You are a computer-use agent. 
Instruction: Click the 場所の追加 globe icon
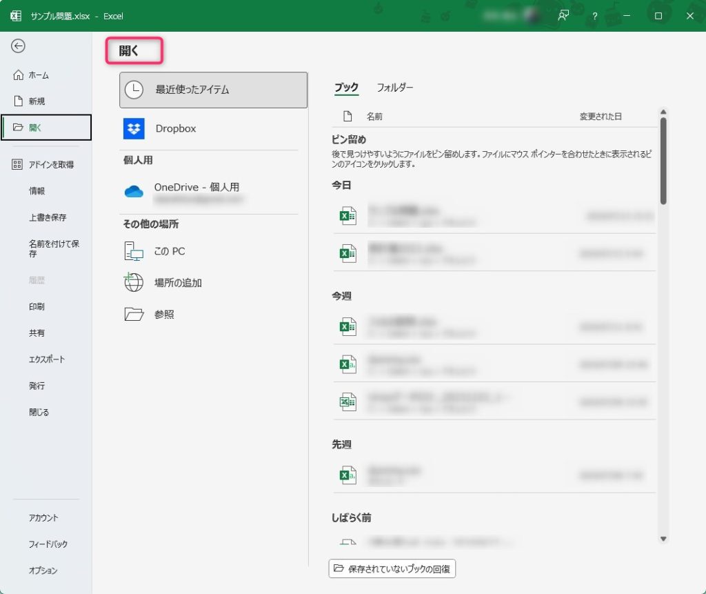coord(134,282)
